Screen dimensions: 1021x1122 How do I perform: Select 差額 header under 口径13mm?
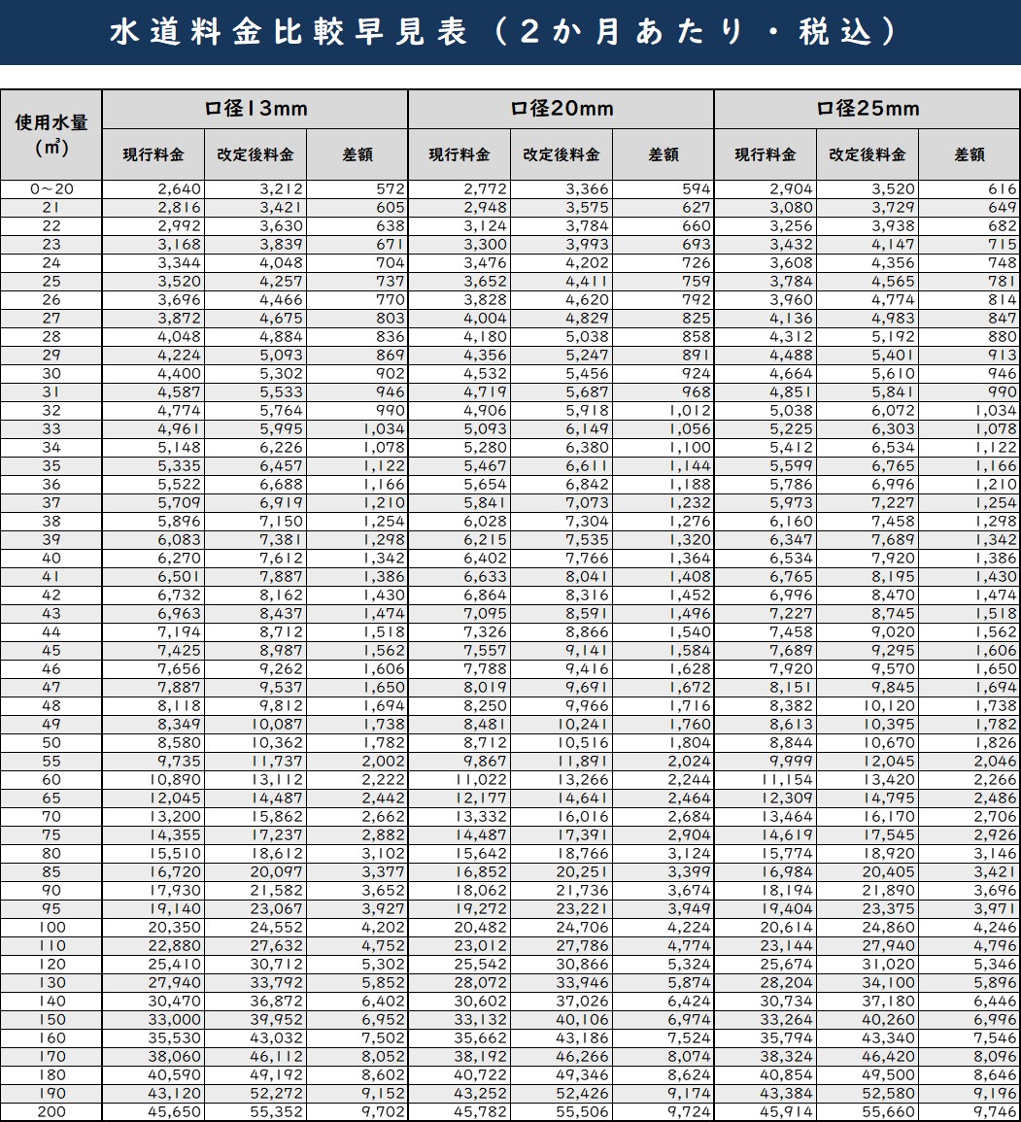[x=357, y=154]
